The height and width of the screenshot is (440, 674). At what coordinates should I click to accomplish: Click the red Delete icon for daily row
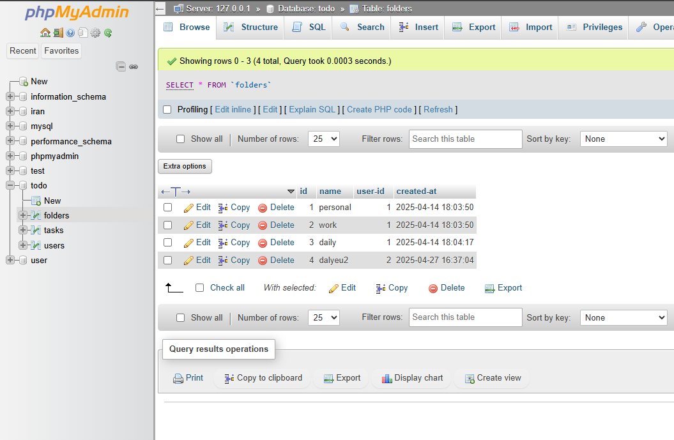[262, 243]
